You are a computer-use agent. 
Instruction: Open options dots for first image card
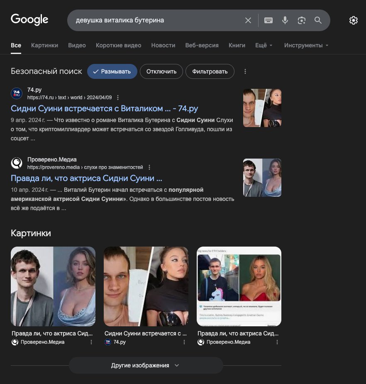(x=91, y=342)
